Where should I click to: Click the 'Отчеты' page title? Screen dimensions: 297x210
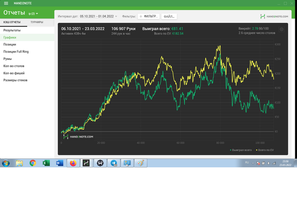click(14, 13)
